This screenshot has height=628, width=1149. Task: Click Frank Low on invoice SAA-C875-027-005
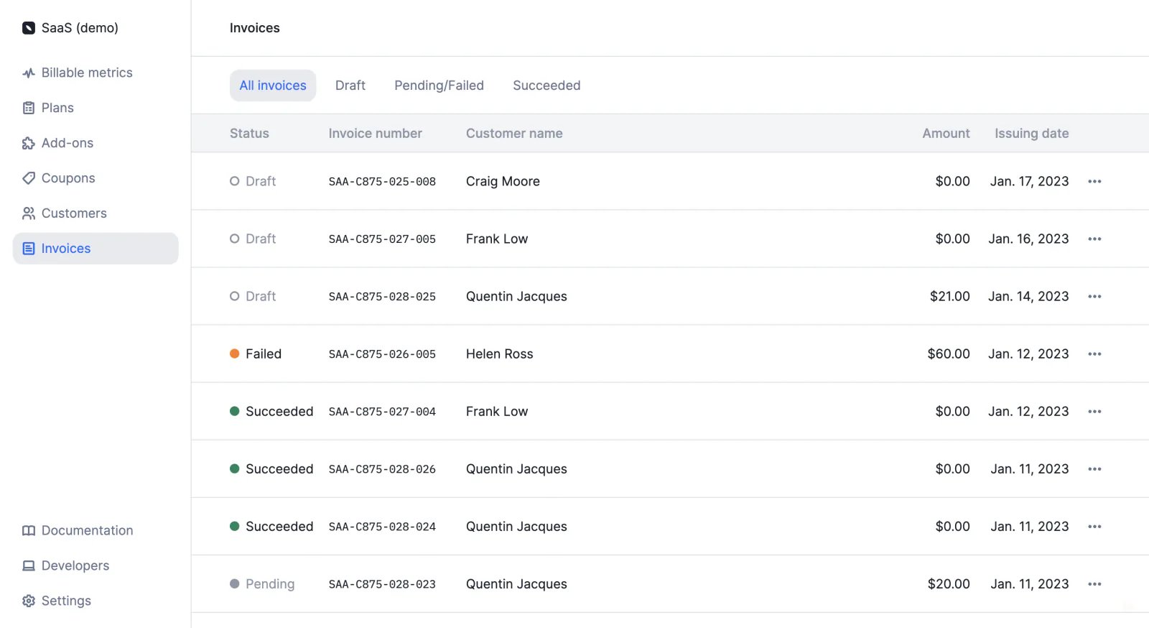497,239
